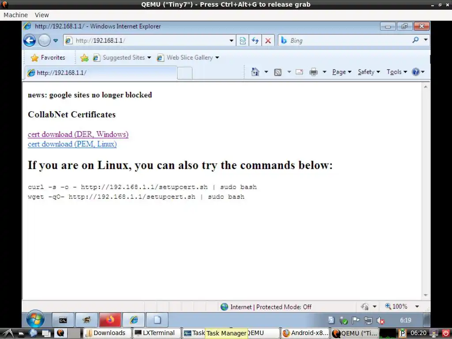Click the wget setupcert.sh command text
Viewport: 452px width, 339px height.
click(136, 197)
